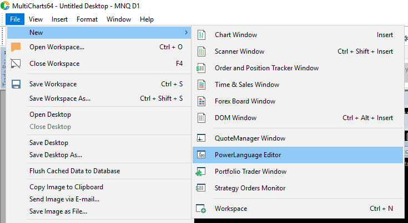Open the Help menu
This screenshot has width=408, height=223.
147,19
